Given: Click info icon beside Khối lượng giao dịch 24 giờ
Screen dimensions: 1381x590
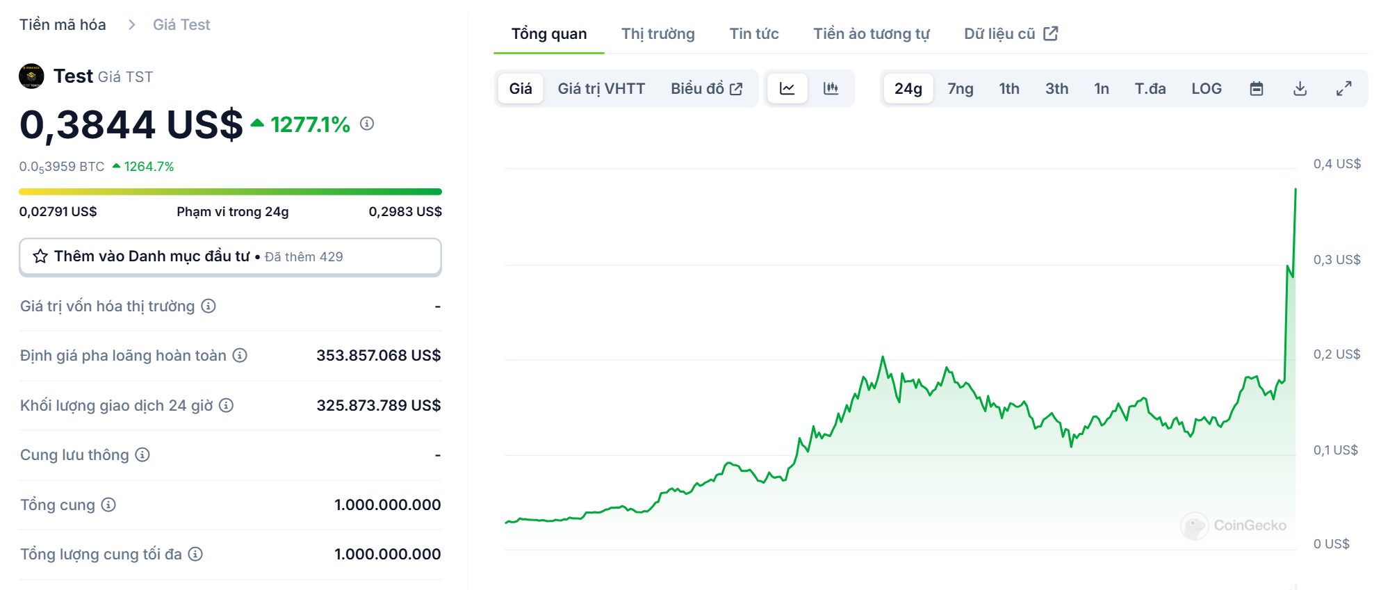Looking at the screenshot, I should [226, 405].
